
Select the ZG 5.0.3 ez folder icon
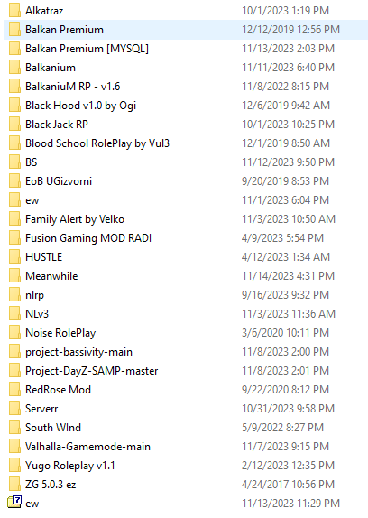click(x=14, y=484)
